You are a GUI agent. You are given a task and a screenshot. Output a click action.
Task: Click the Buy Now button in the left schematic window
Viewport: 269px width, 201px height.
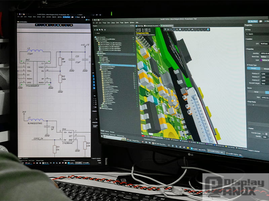(x=67, y=17)
